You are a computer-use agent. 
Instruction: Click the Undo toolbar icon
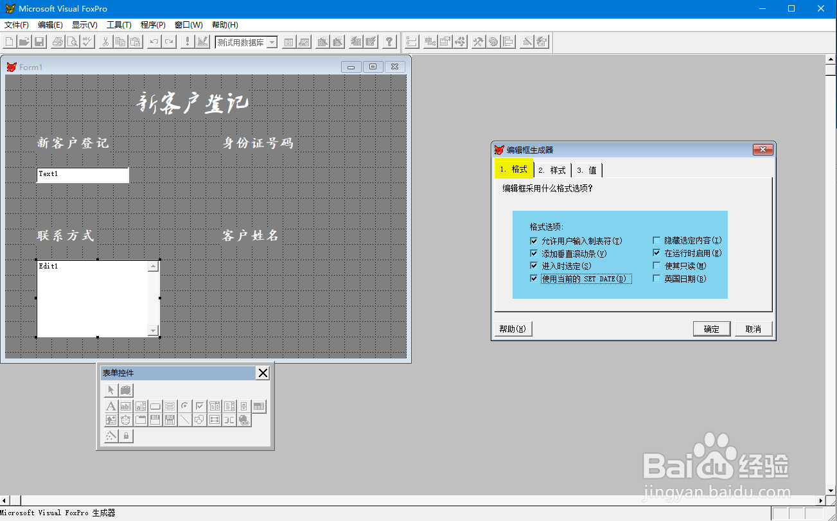pos(154,42)
